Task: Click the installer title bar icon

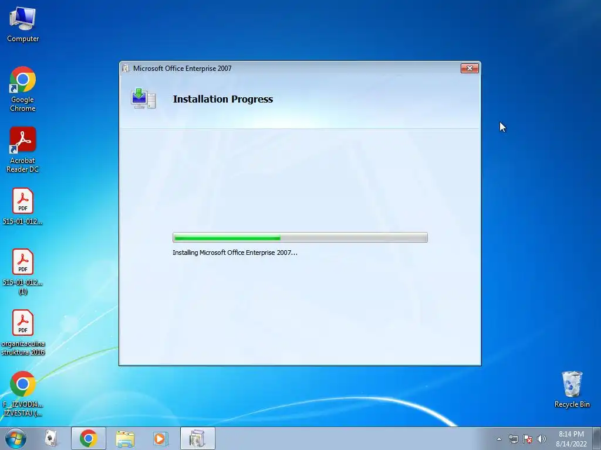Action: pos(126,69)
